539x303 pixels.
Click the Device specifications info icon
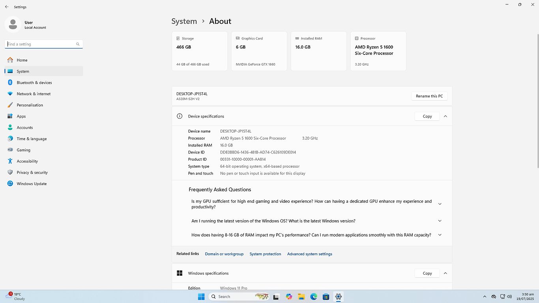coord(180,116)
